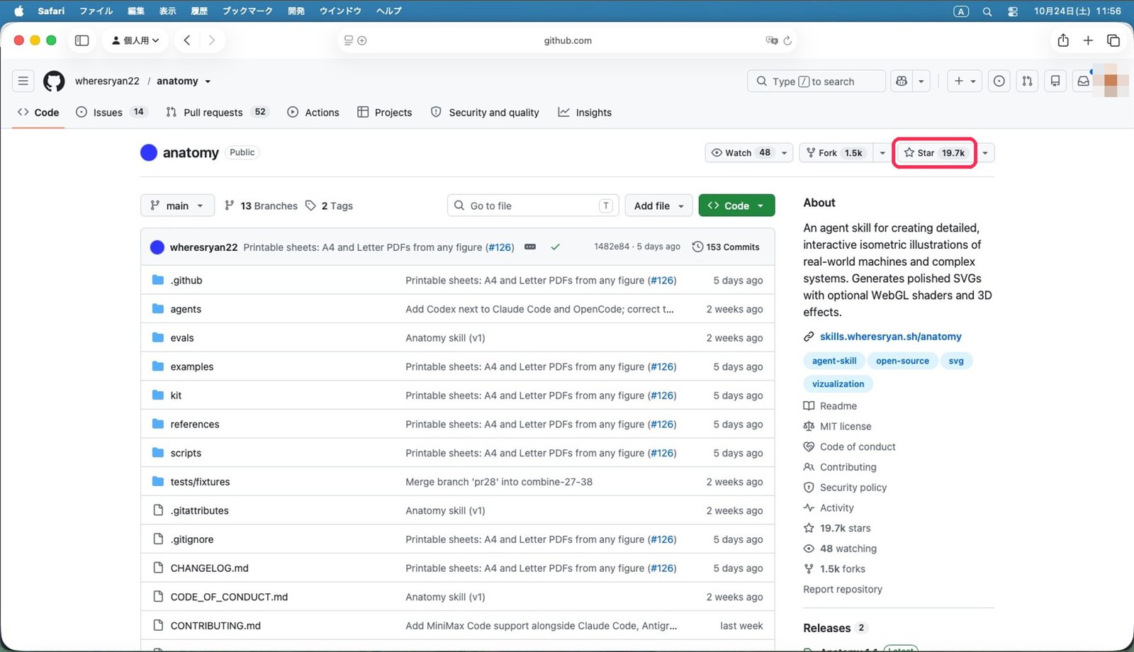Click the Go to file field
The width and height of the screenshot is (1134, 652).
pos(533,206)
